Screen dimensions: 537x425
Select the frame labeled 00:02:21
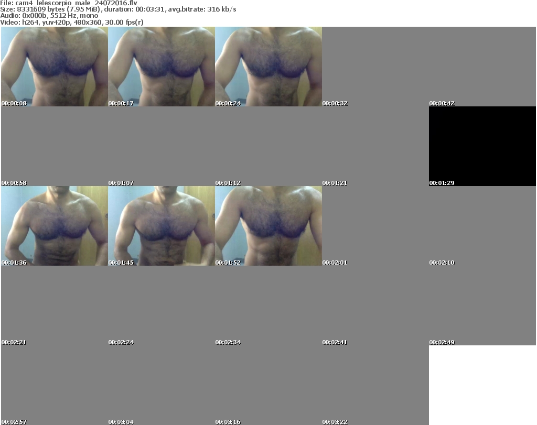tap(55, 306)
